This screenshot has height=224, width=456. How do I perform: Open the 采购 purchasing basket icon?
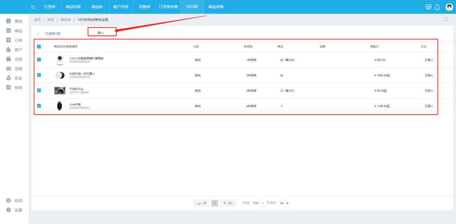(x=9, y=68)
